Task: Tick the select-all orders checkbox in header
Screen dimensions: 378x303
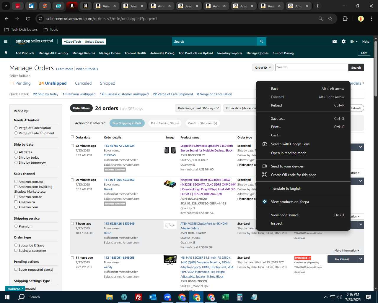Action: pos(72,137)
